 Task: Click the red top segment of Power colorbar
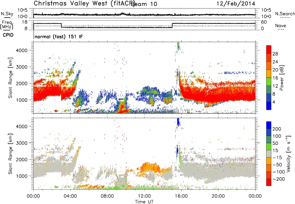click(269, 49)
